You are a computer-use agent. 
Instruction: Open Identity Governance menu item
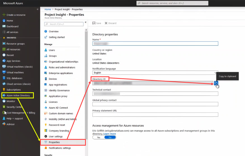click(59, 90)
